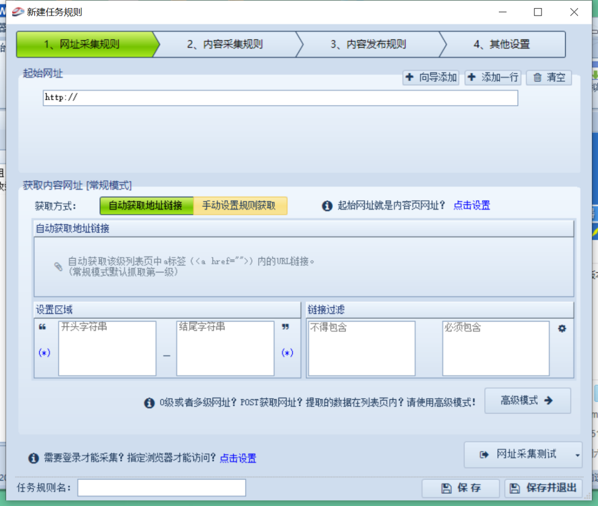Select 手动设置规则获取 mode
Viewport: 598px width, 506px height.
tap(240, 206)
